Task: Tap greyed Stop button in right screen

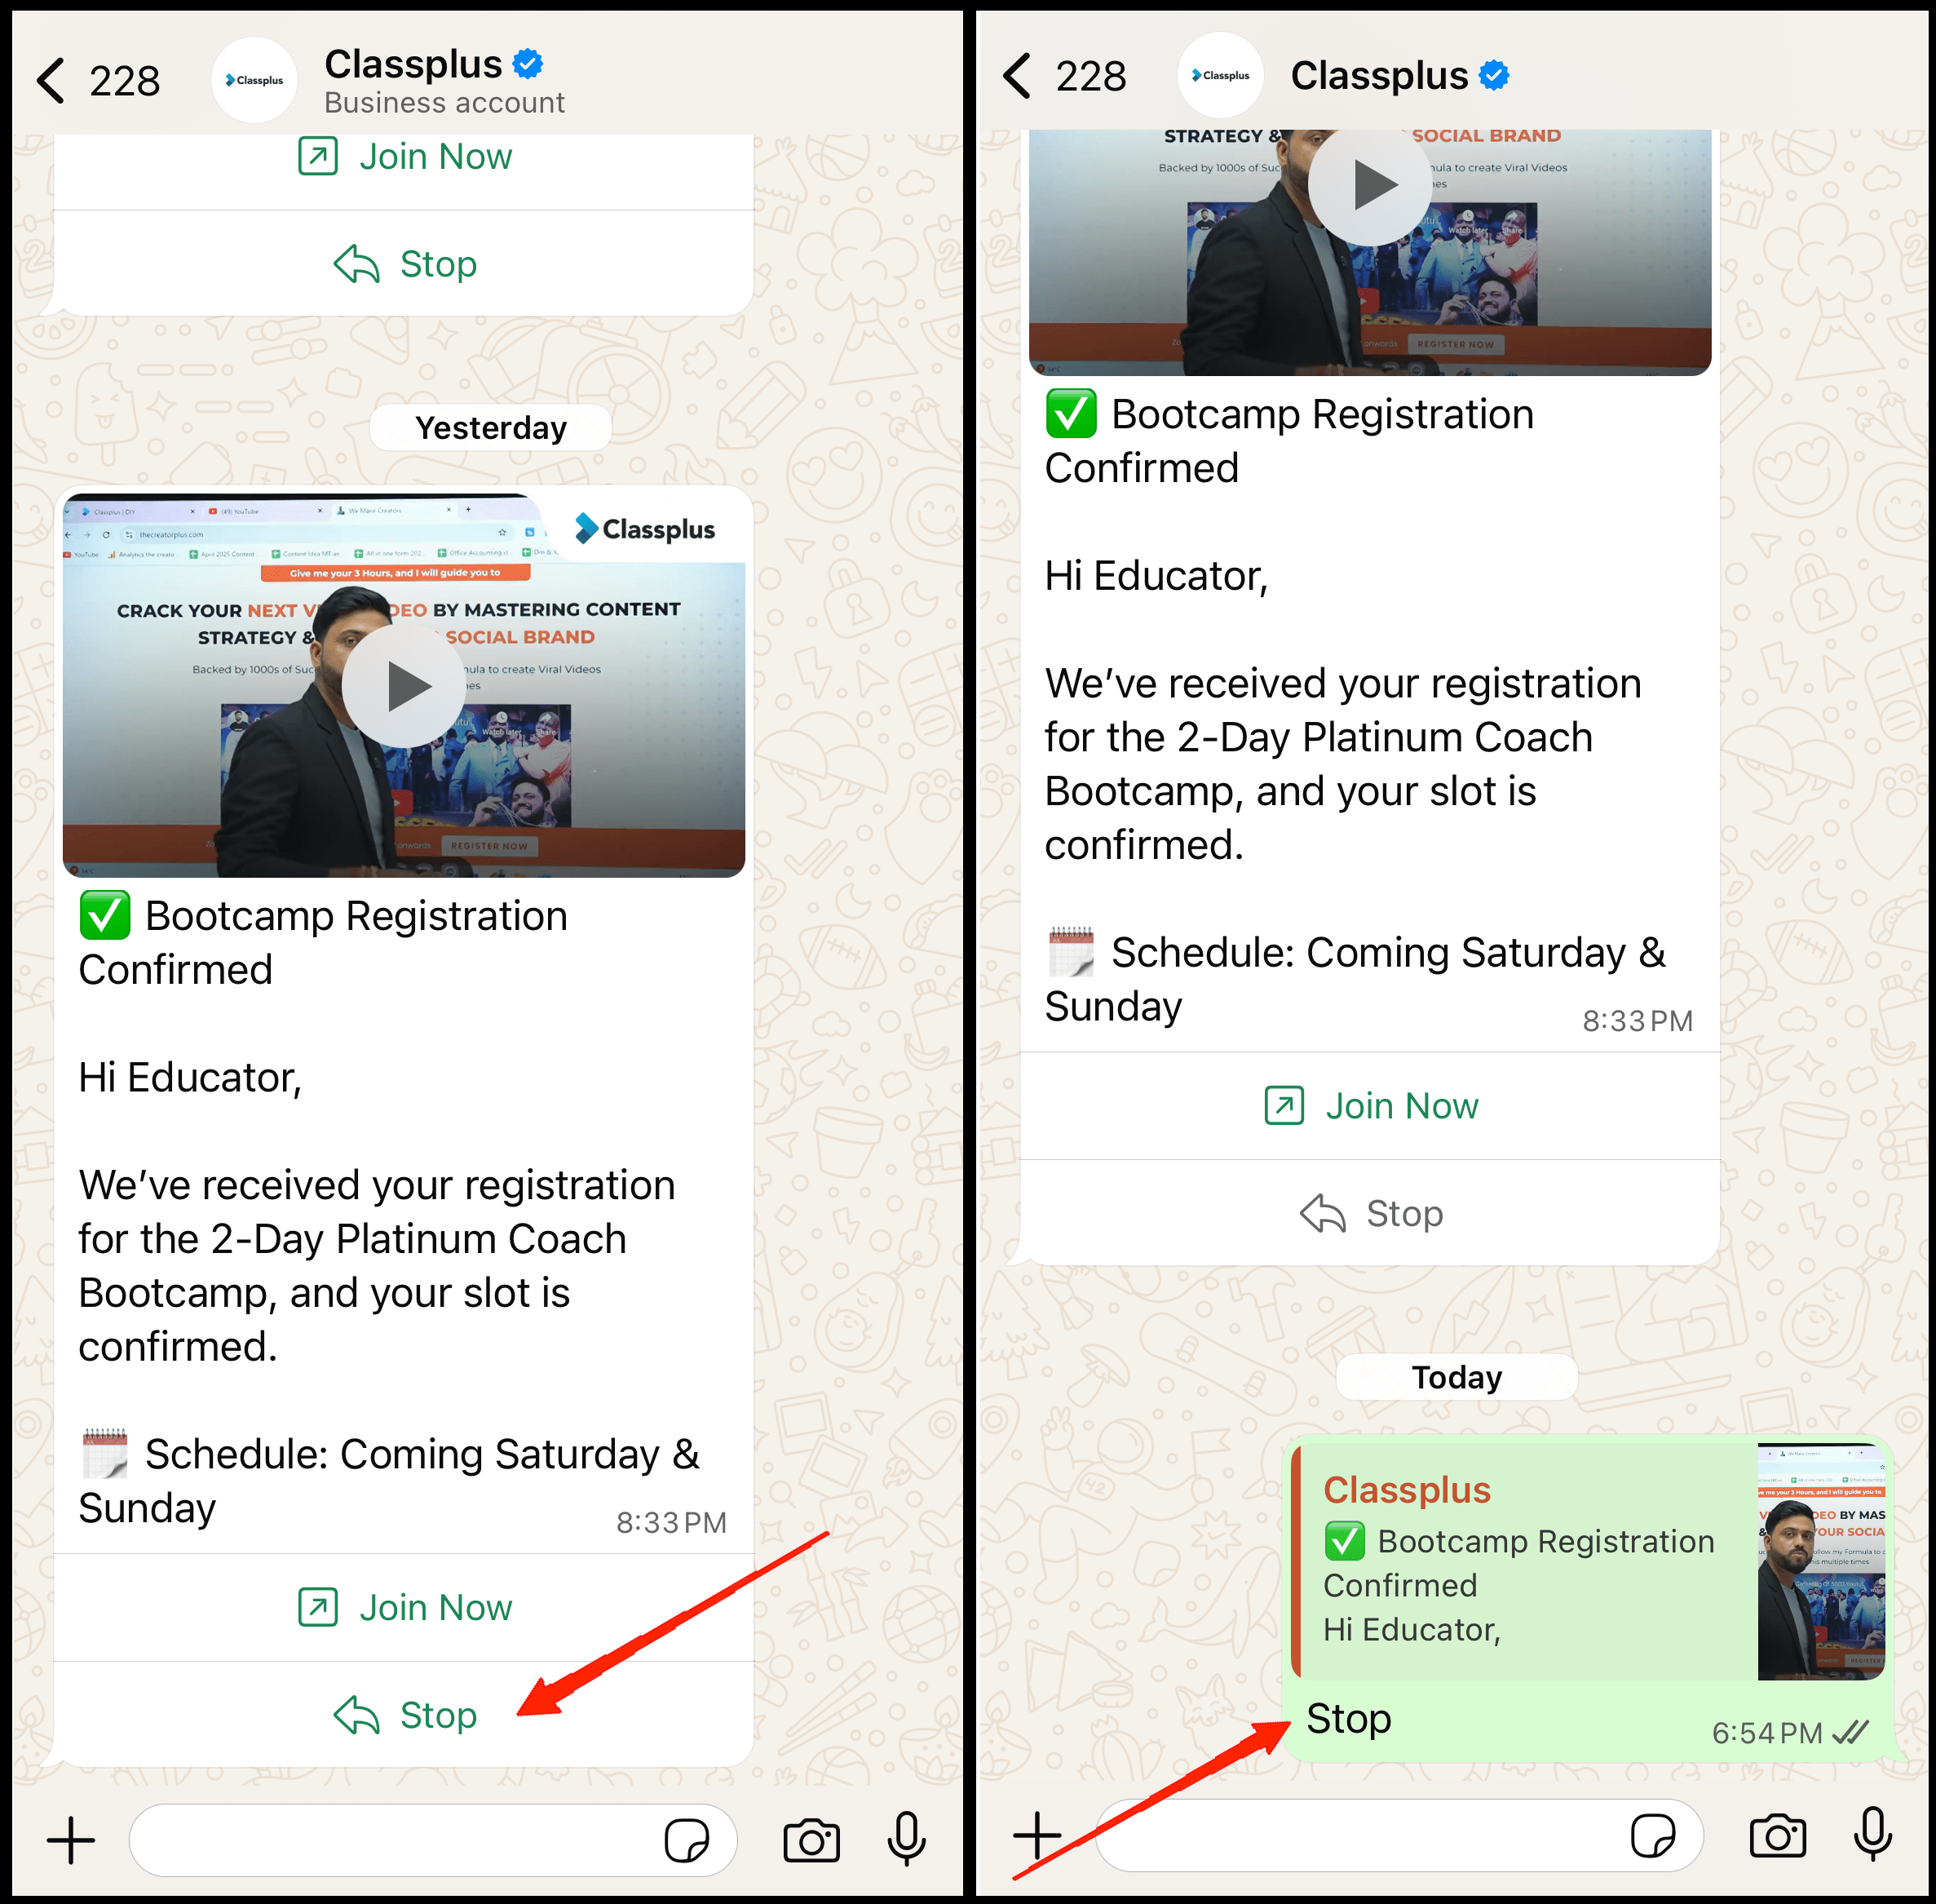Action: pyautogui.click(x=1370, y=1213)
